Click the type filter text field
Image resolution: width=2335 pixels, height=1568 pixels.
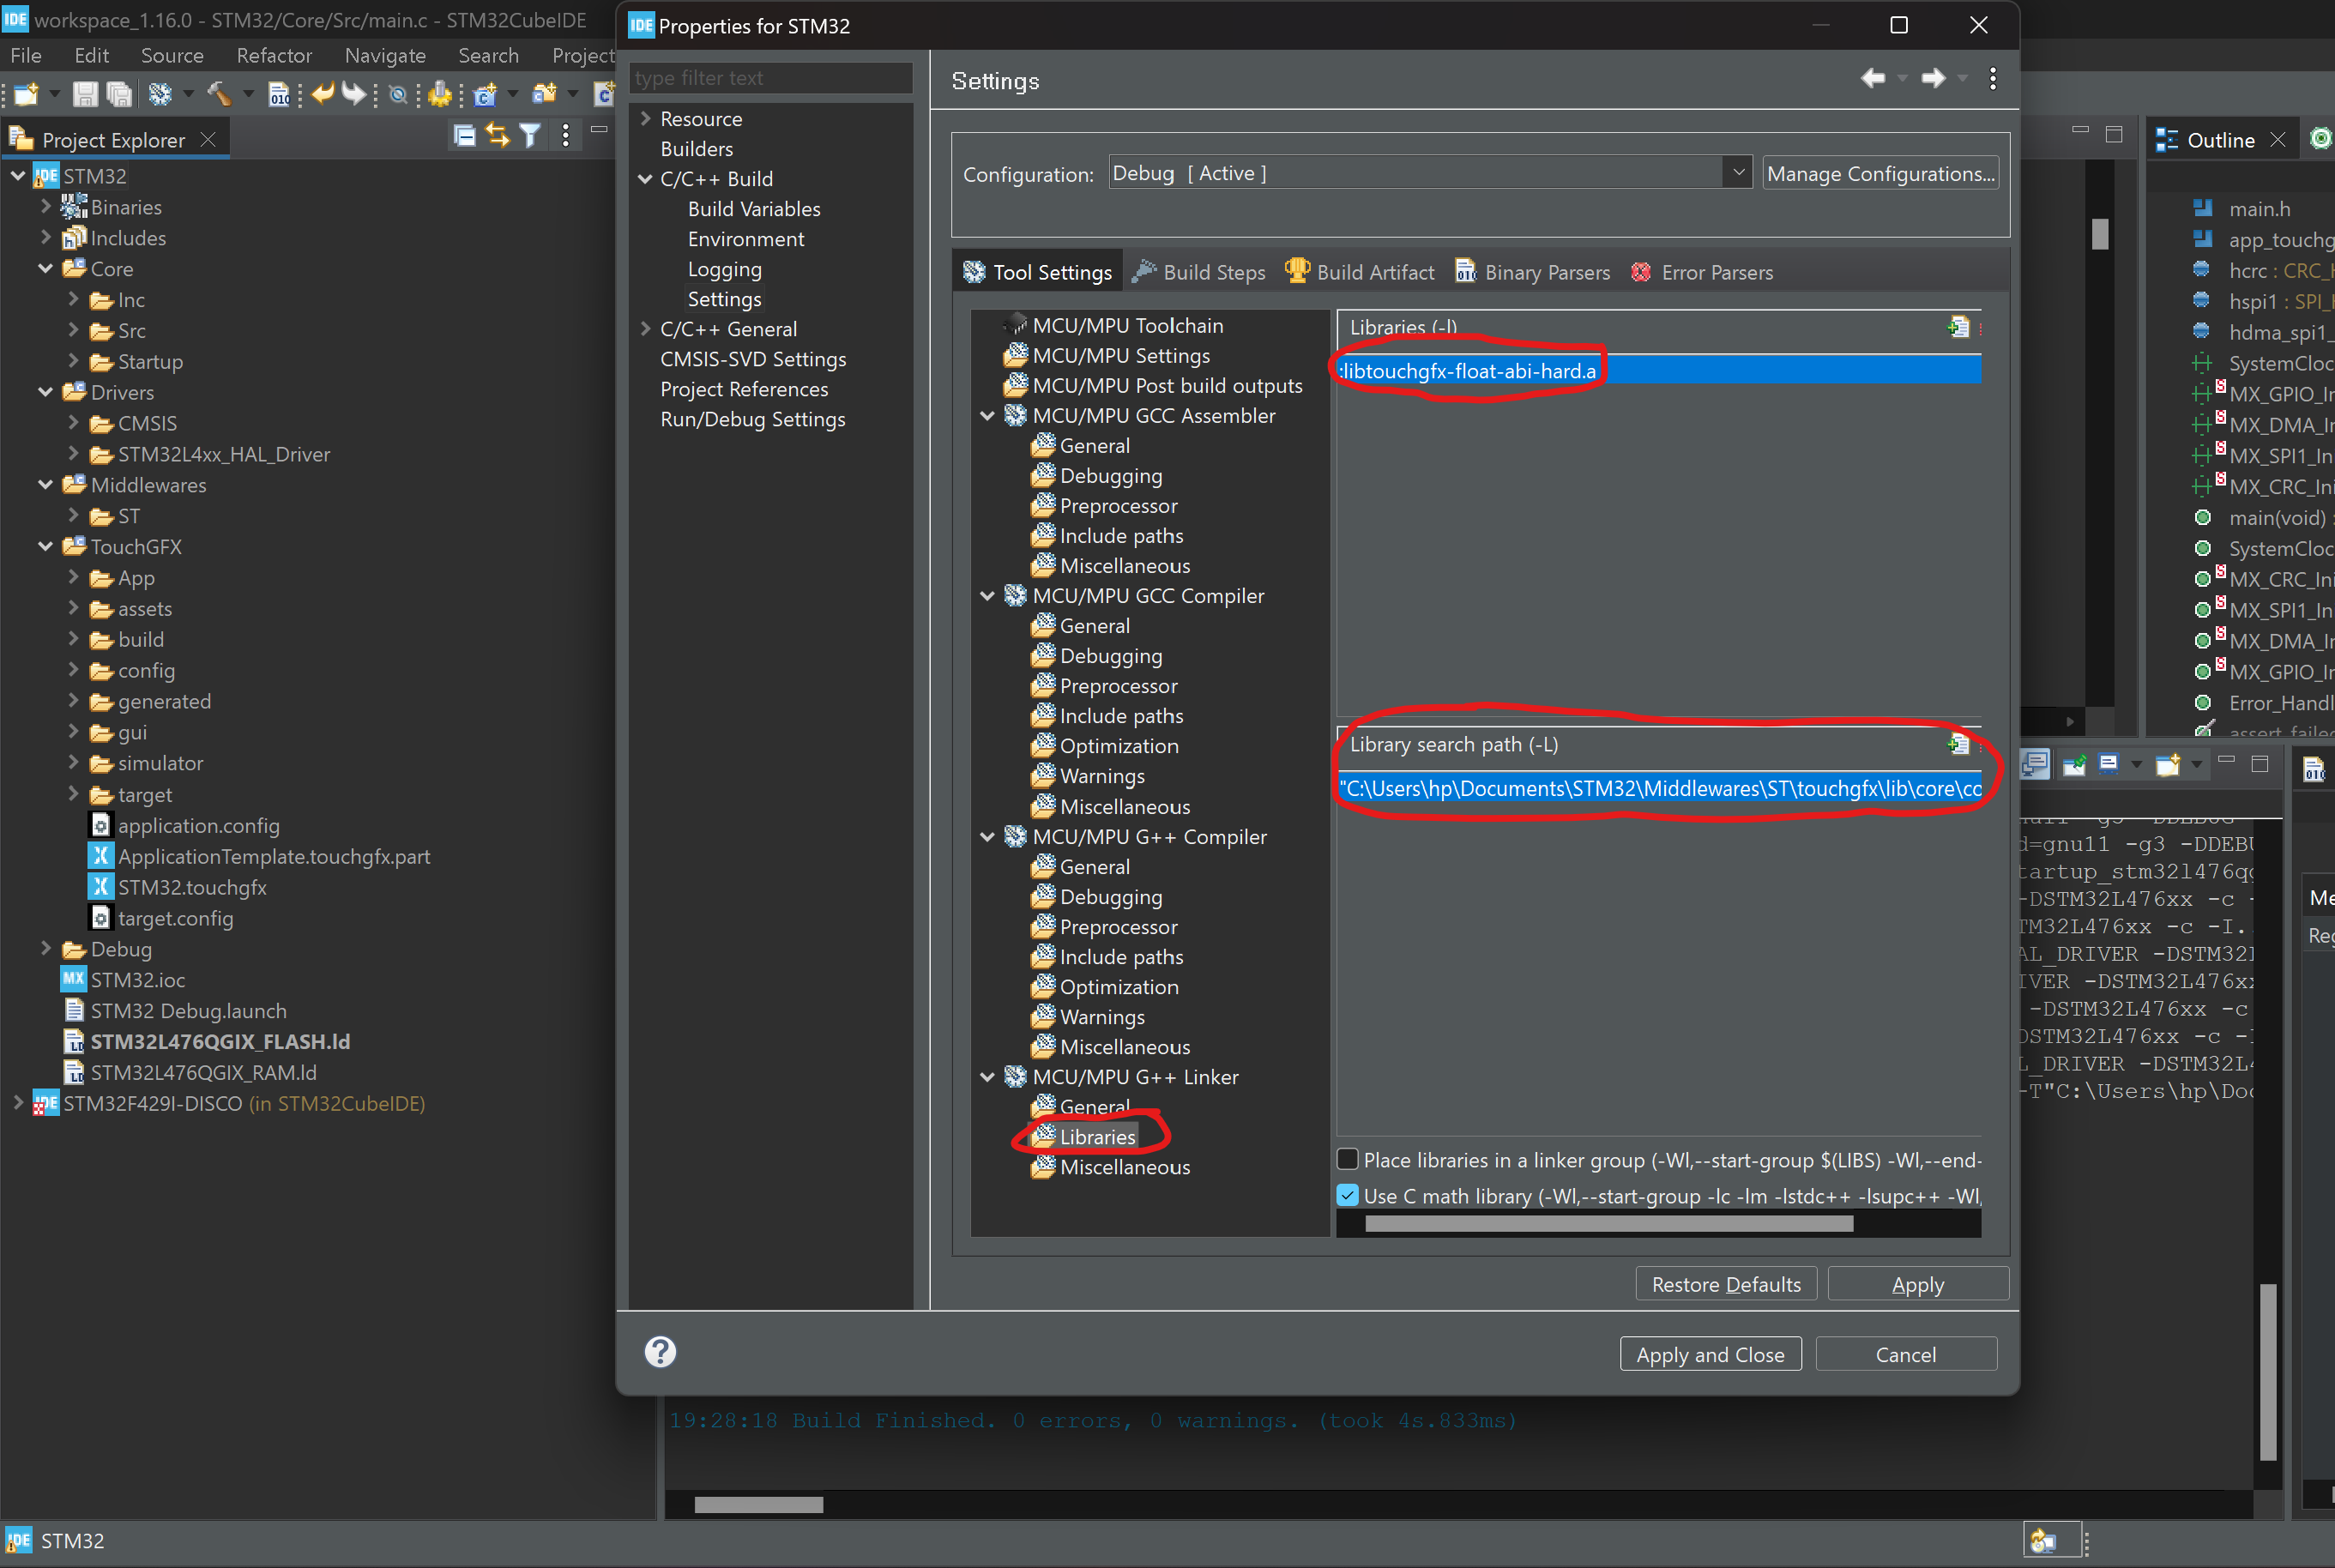point(770,78)
